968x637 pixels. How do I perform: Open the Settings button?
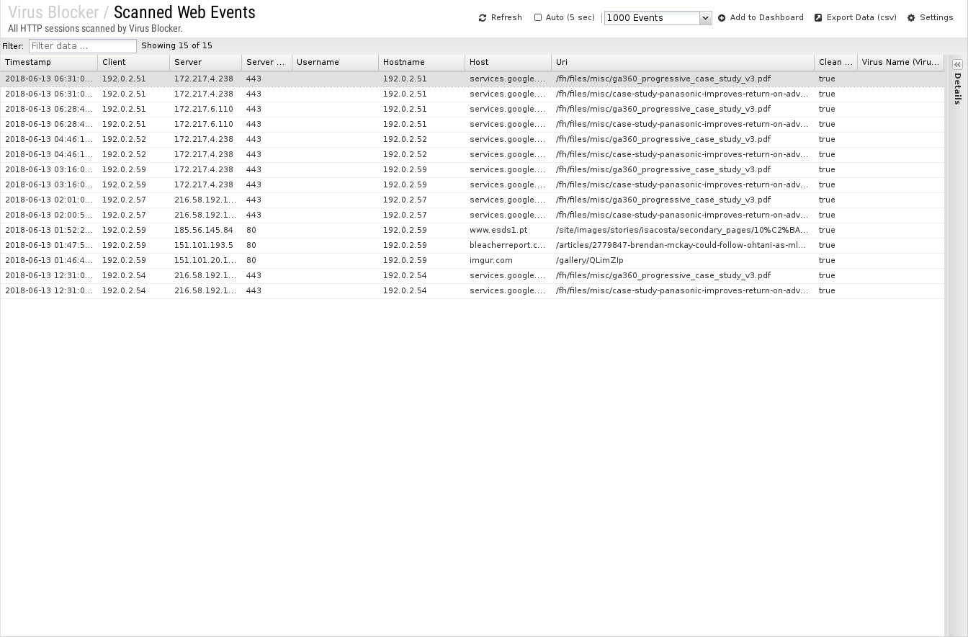pos(930,17)
